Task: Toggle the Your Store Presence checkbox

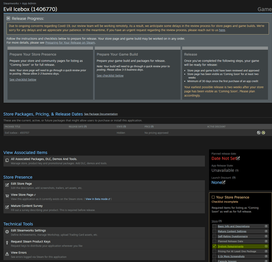Action: tap(213, 197)
